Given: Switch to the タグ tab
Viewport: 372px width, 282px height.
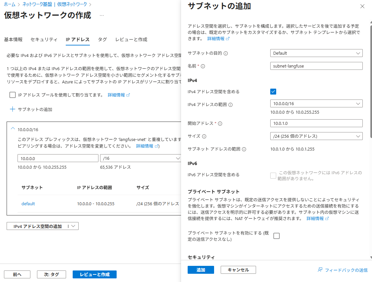Looking at the screenshot, I should (102, 39).
